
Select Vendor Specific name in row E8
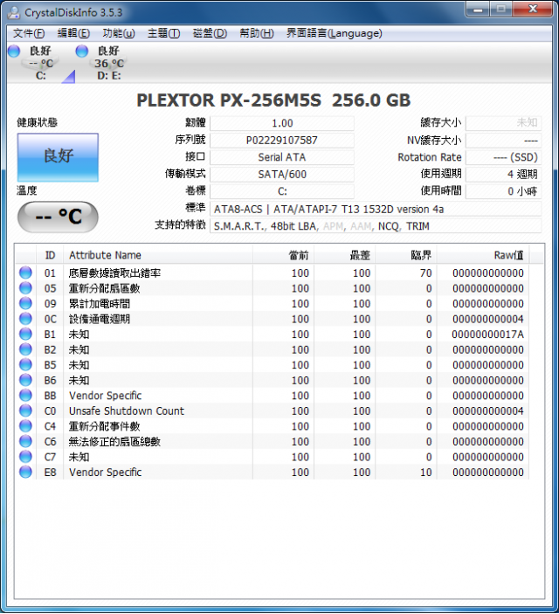[x=105, y=473]
